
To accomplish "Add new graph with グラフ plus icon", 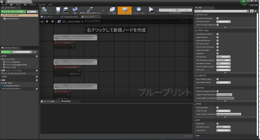I will click(37, 56).
